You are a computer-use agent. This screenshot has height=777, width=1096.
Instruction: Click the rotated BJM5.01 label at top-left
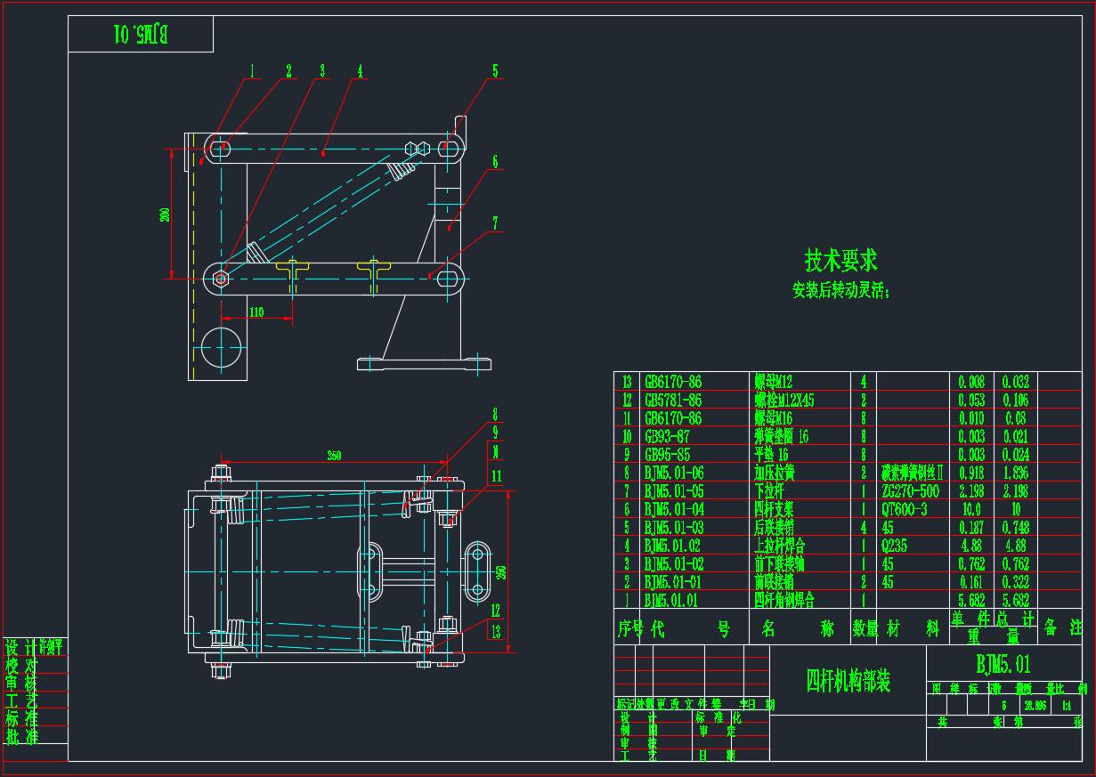[x=141, y=35]
